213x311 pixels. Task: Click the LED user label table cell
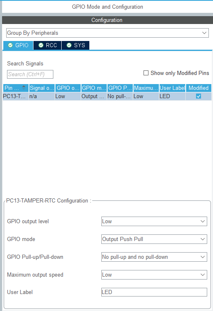pyautogui.click(x=172, y=96)
